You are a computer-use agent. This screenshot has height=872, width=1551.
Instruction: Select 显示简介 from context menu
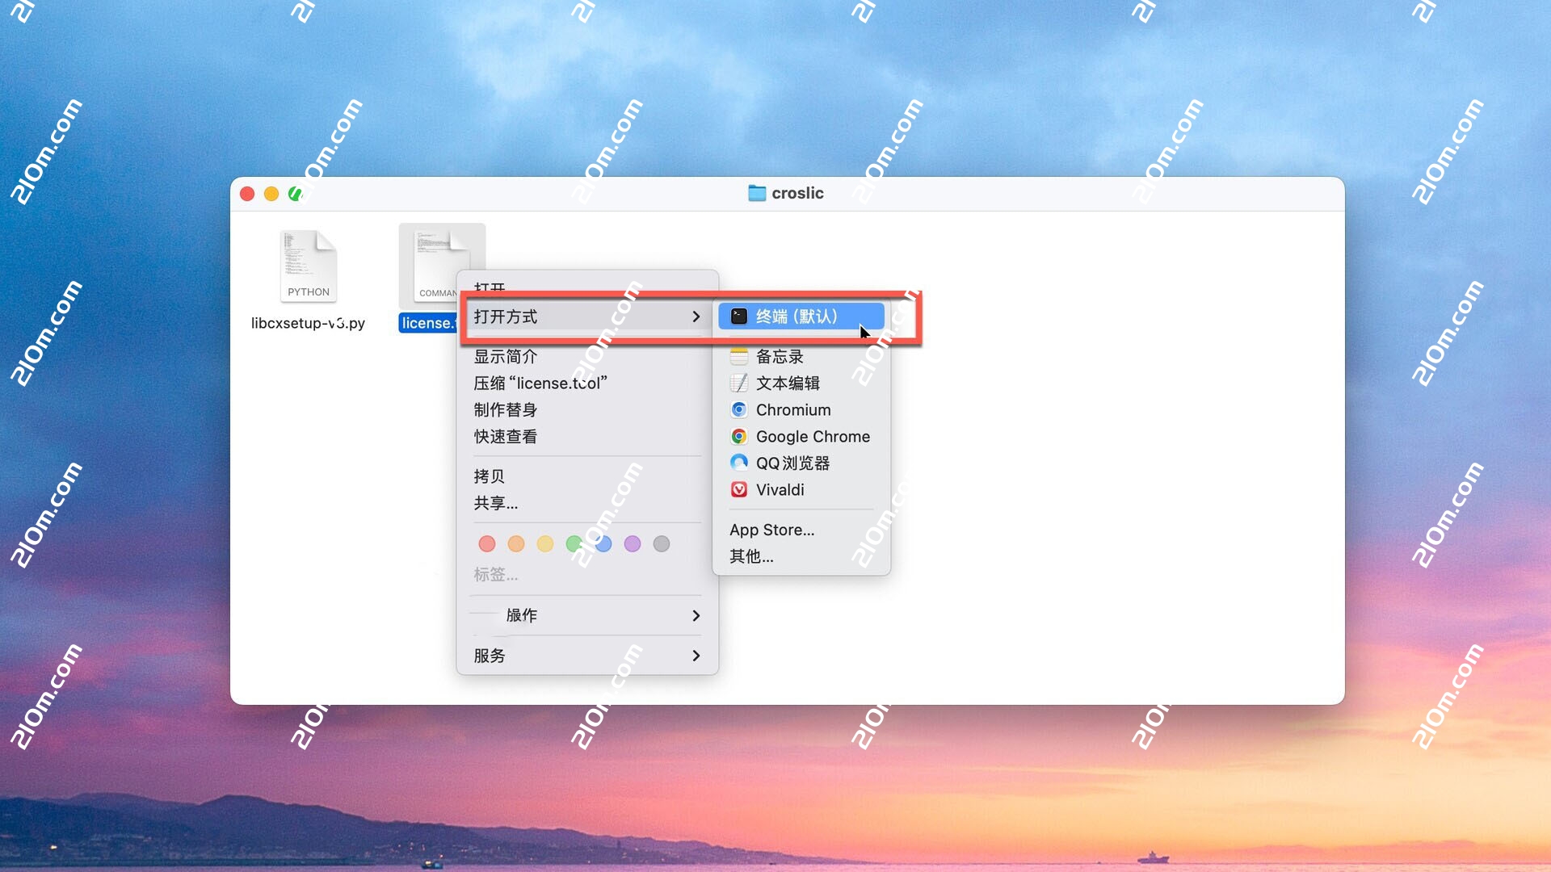[506, 355]
